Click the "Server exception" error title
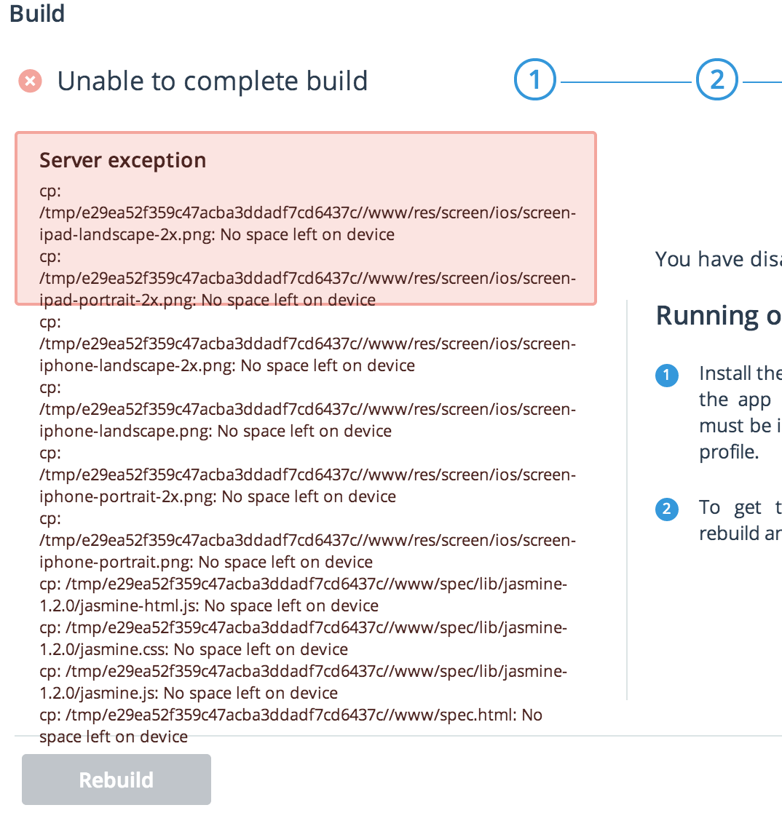Screen dimensions: 782x821 click(122, 160)
